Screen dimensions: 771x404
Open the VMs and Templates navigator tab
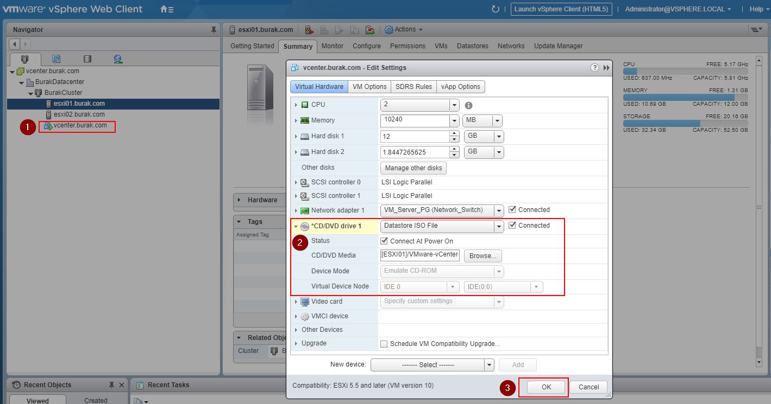56,59
